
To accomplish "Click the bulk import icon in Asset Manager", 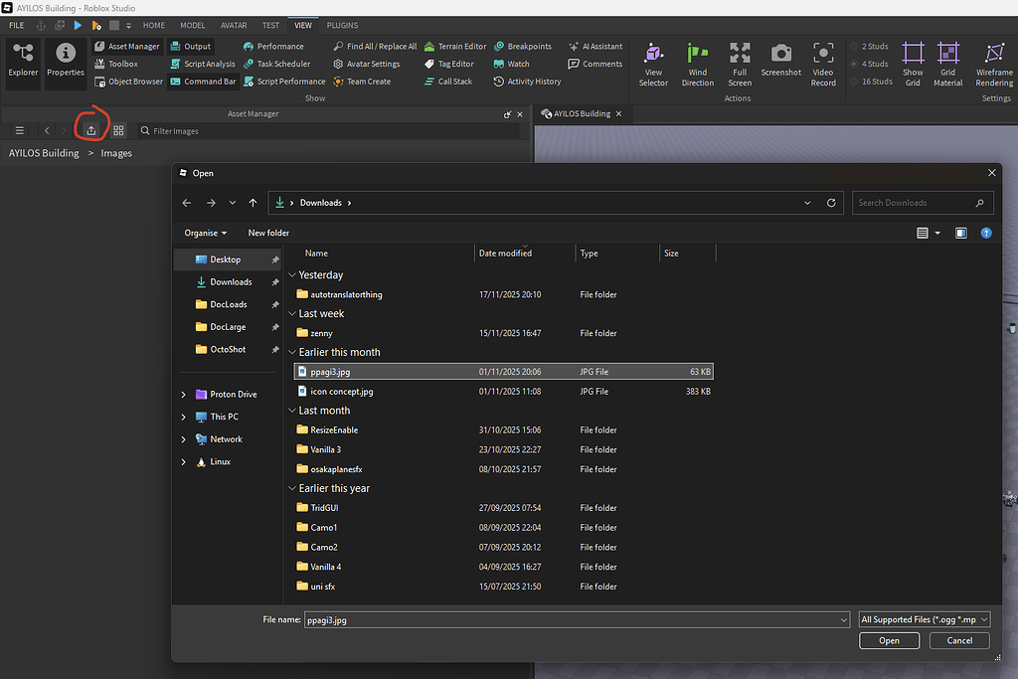I will [x=90, y=130].
